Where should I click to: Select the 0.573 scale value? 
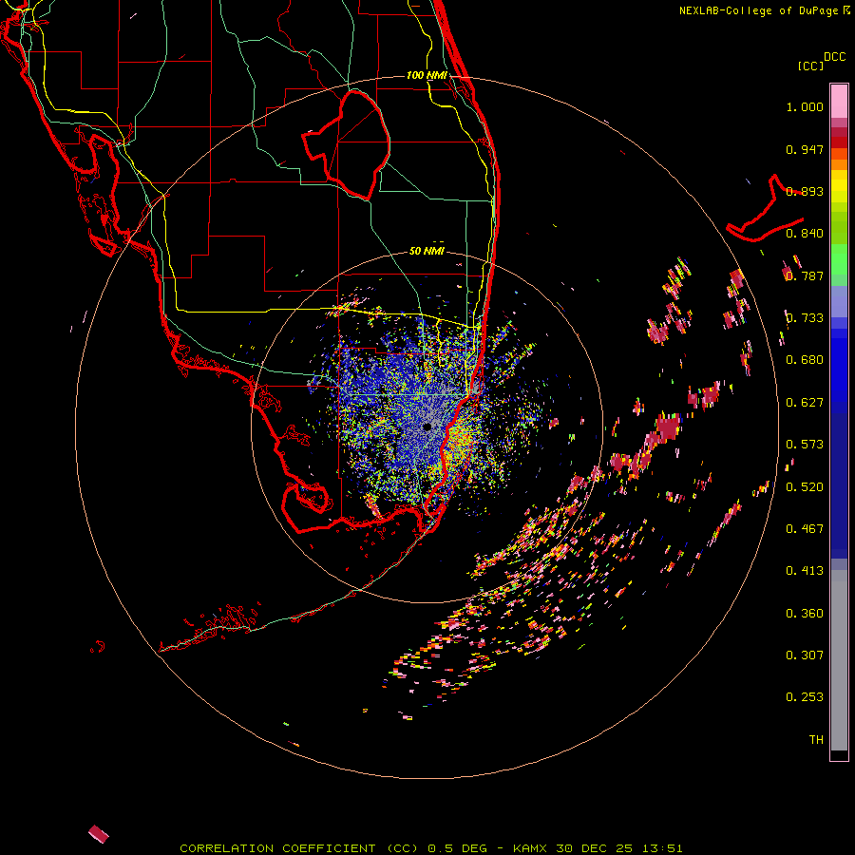(x=805, y=445)
